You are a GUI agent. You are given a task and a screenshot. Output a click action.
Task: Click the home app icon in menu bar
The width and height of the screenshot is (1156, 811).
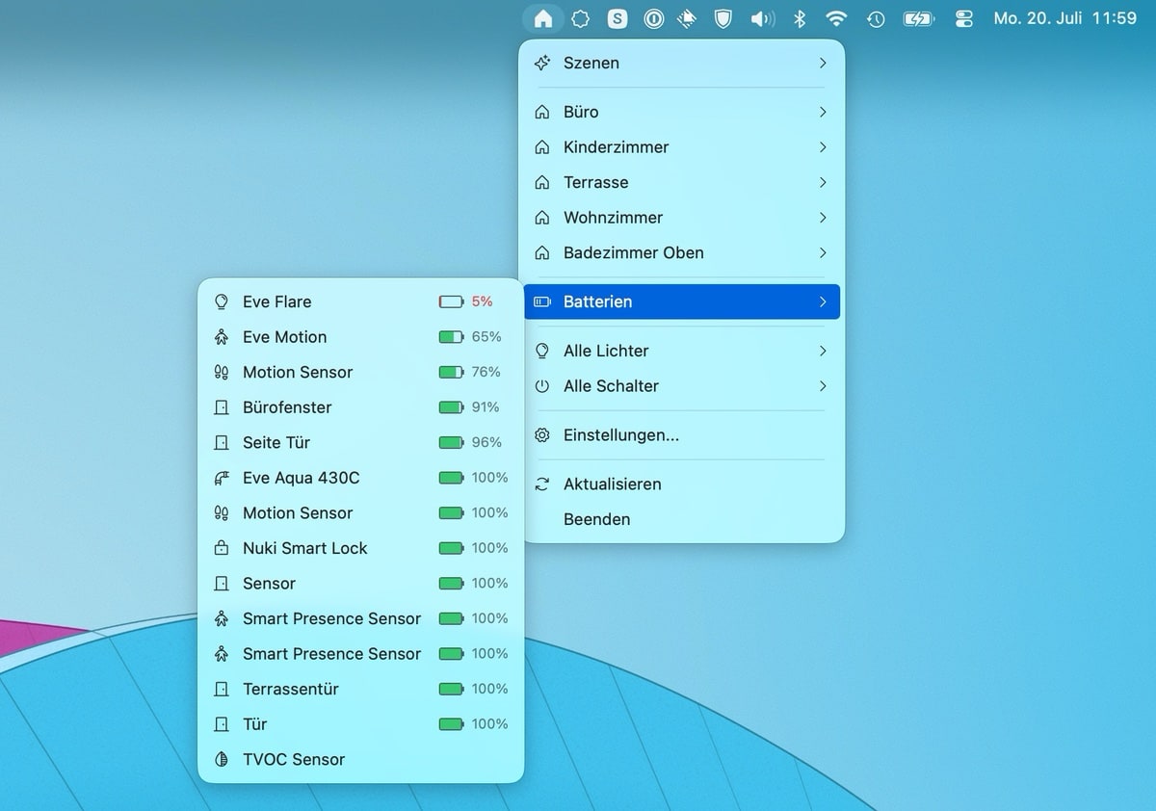[543, 18]
